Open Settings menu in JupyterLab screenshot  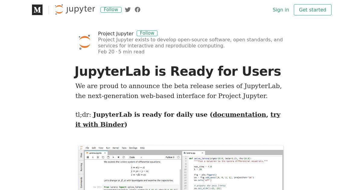point(133,148)
